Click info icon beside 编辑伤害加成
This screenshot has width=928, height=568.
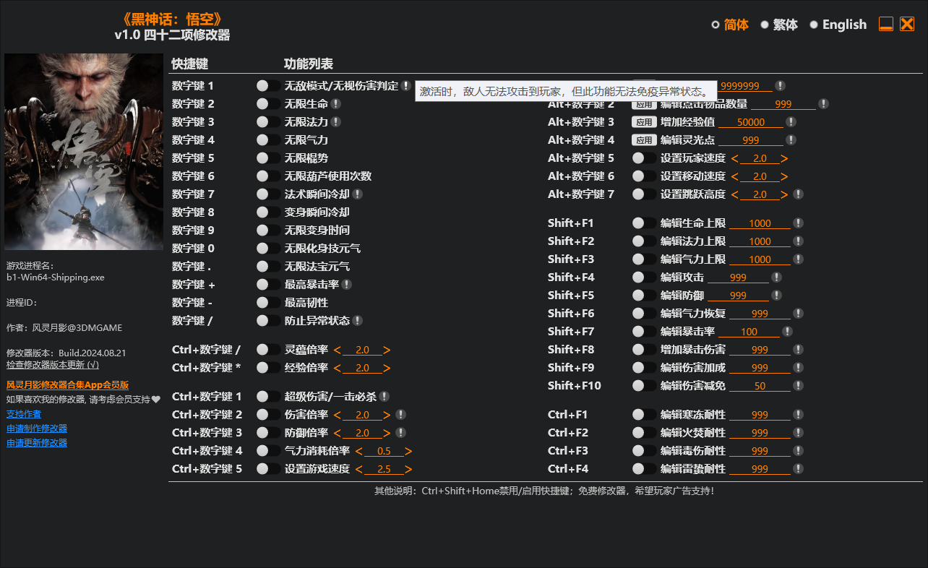pyautogui.click(x=799, y=367)
